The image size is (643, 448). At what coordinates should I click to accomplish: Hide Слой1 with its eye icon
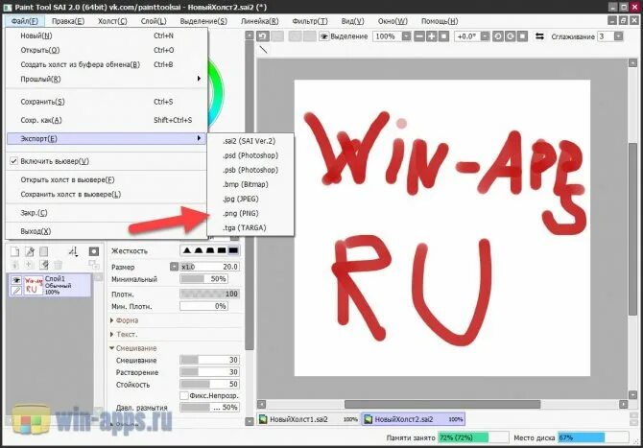click(x=16, y=280)
